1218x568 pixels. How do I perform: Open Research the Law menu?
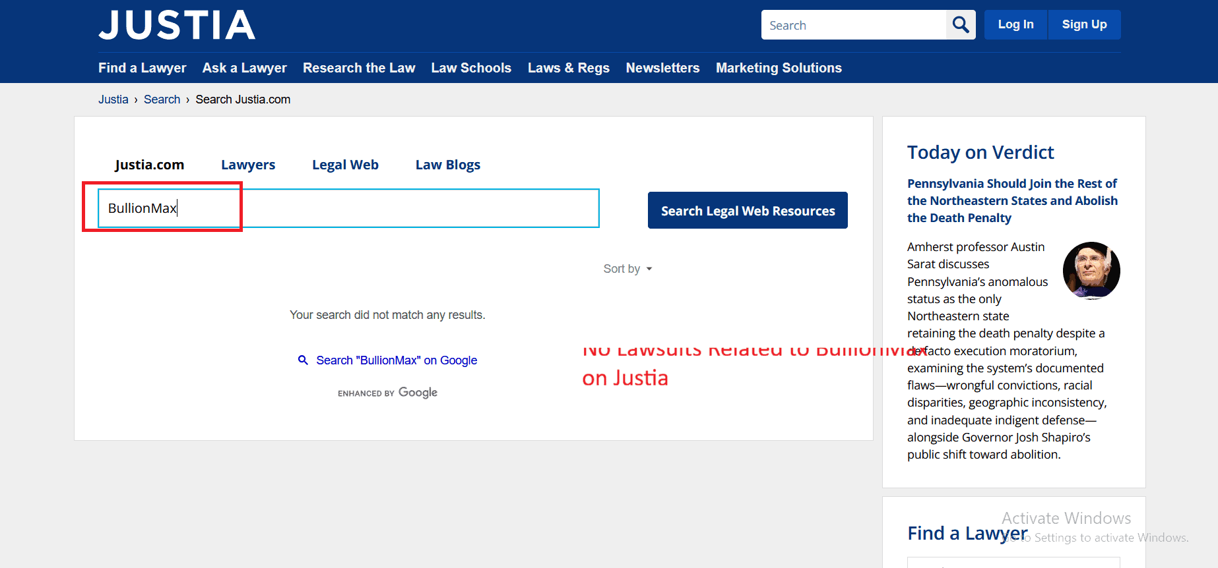pyautogui.click(x=359, y=68)
